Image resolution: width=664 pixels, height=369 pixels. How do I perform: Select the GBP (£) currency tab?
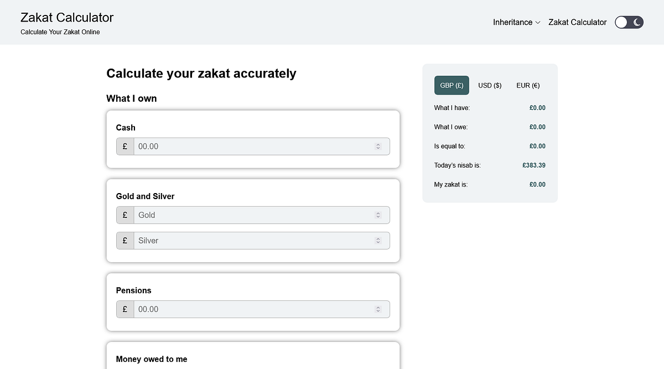pyautogui.click(x=452, y=85)
